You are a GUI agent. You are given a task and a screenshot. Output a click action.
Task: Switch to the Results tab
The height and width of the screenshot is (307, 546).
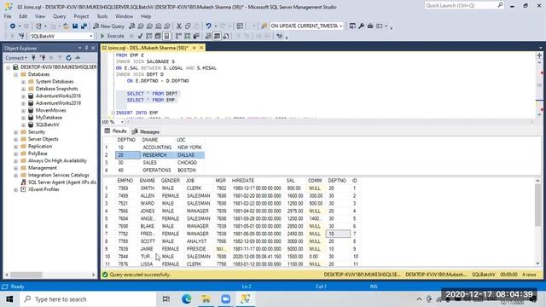coord(116,131)
